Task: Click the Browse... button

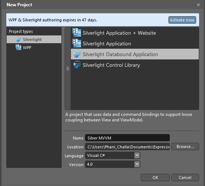Action: 185,147
